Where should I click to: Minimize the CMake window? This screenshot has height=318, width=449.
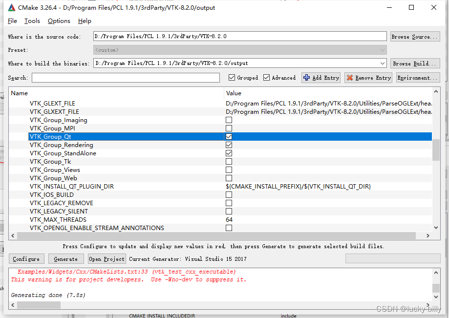click(x=389, y=7)
